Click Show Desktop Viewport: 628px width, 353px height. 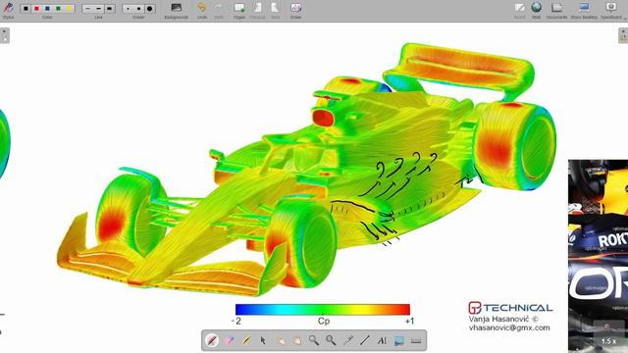click(x=584, y=11)
